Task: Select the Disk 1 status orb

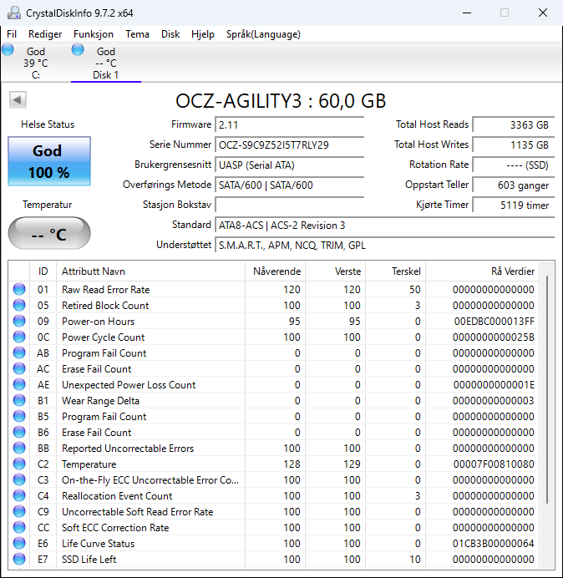Action: [x=78, y=49]
